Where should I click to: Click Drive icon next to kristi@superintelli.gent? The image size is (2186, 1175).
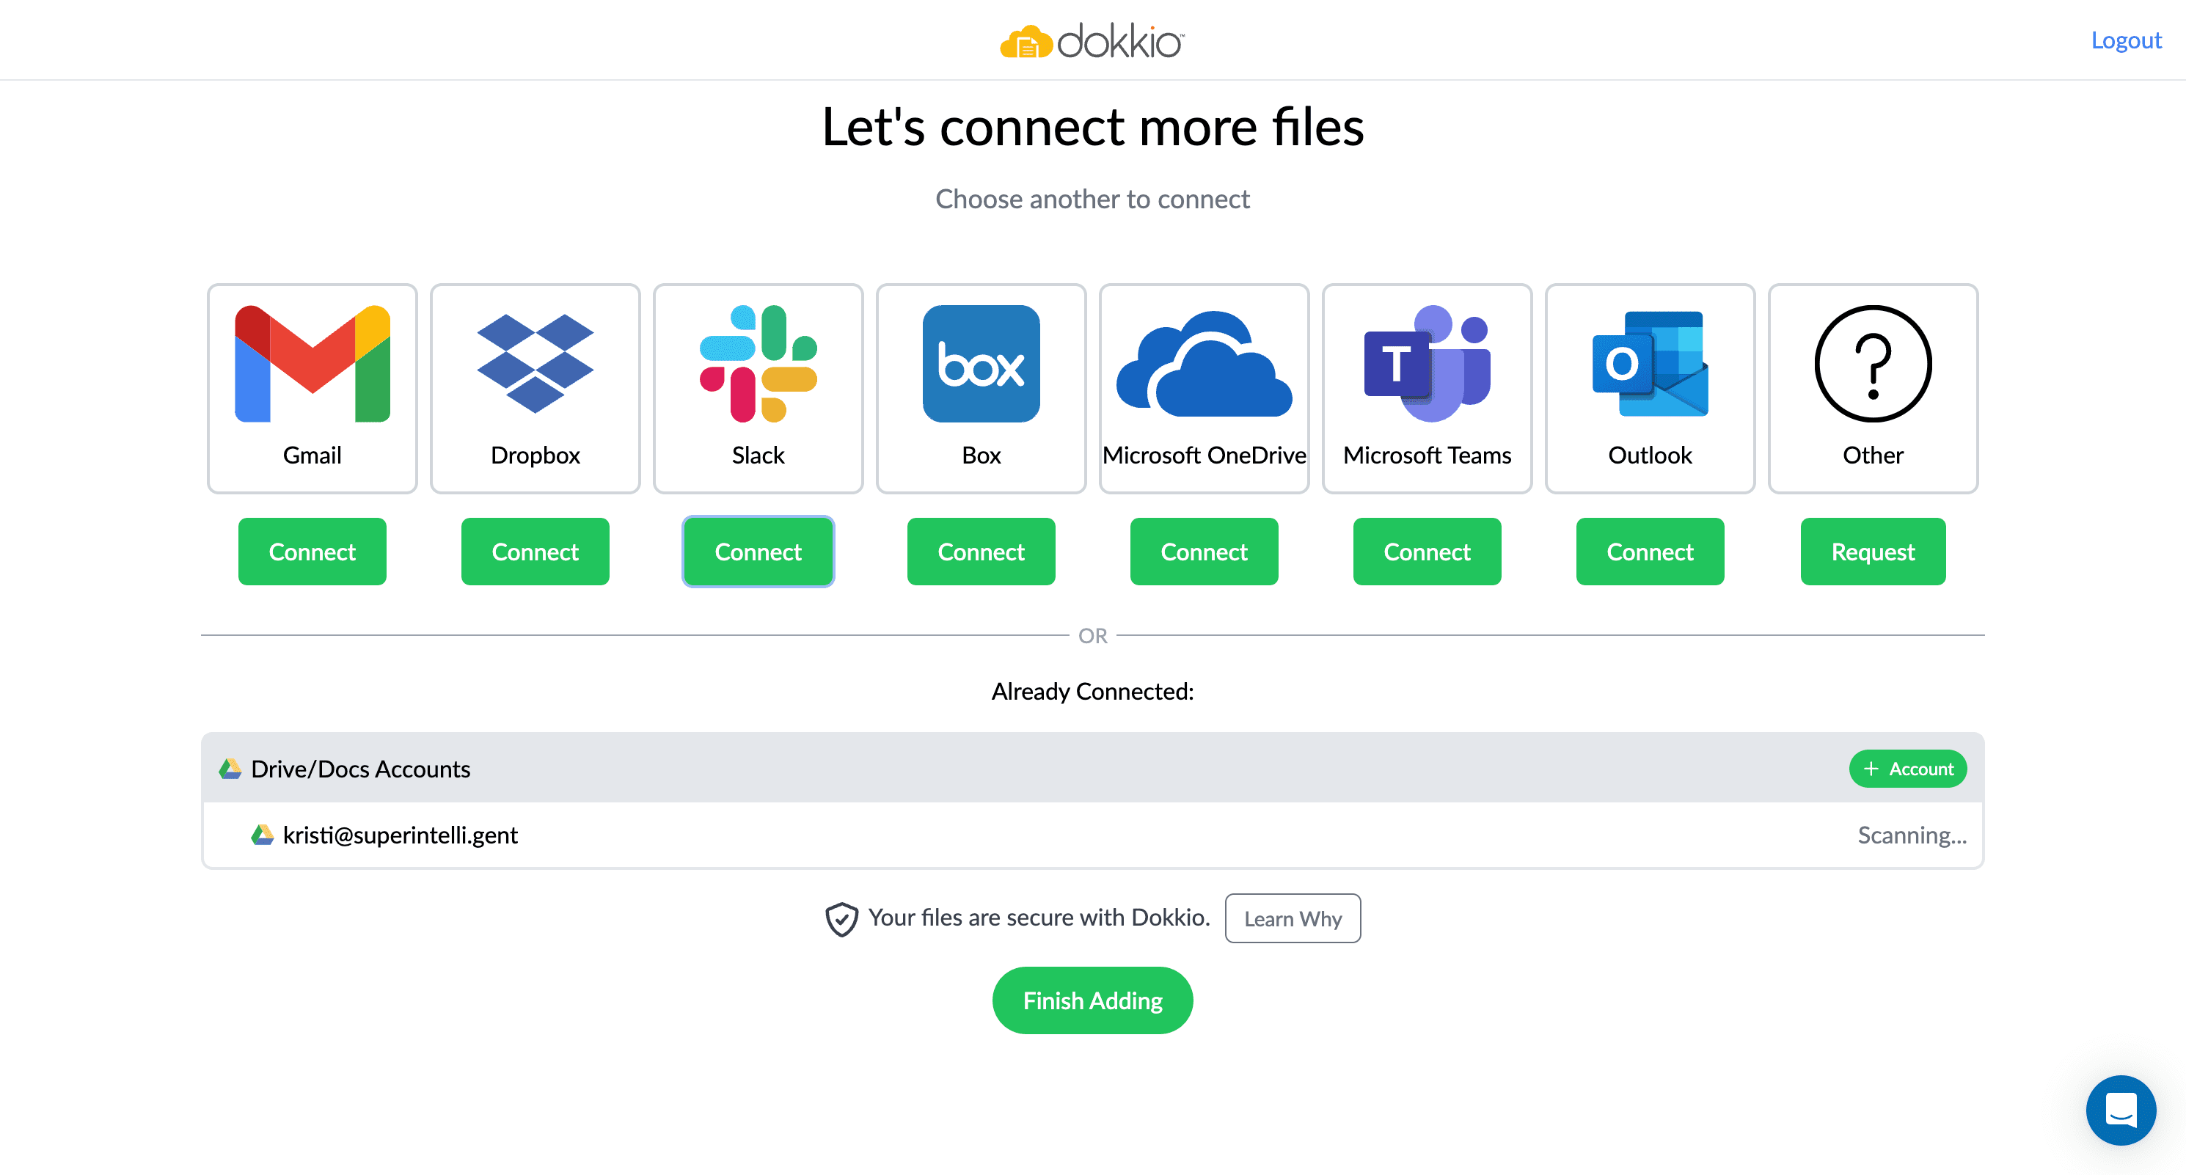(262, 835)
